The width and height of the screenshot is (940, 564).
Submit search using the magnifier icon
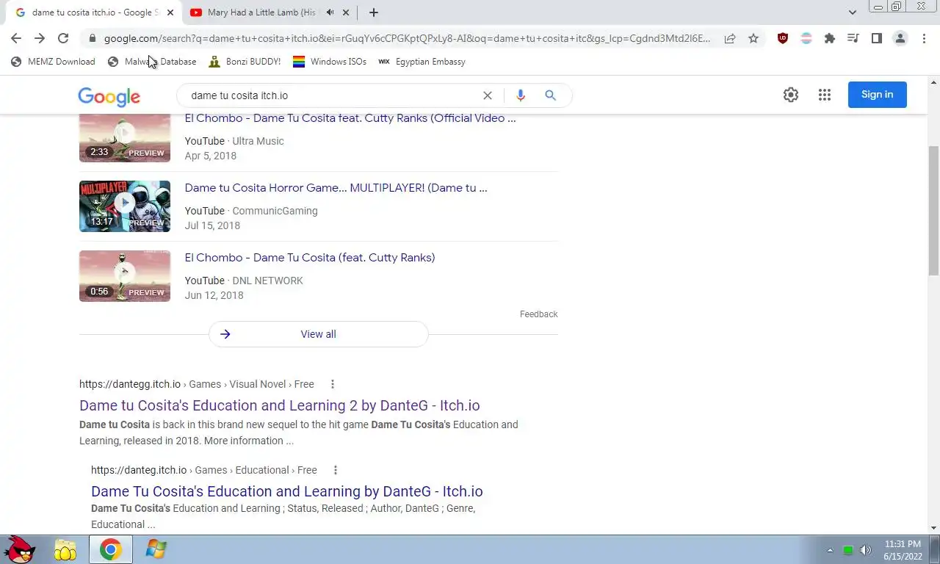pyautogui.click(x=551, y=95)
